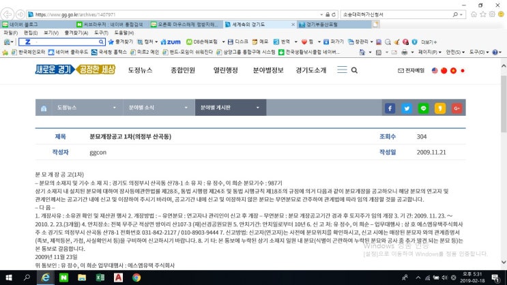Open the 편집(E) menu

[x=31, y=33]
